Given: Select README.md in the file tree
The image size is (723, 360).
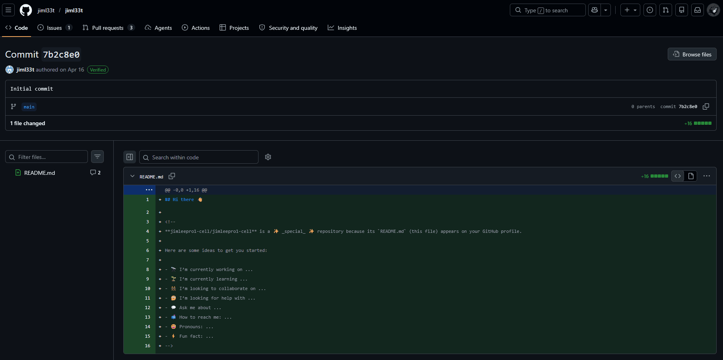Looking at the screenshot, I should pos(40,173).
